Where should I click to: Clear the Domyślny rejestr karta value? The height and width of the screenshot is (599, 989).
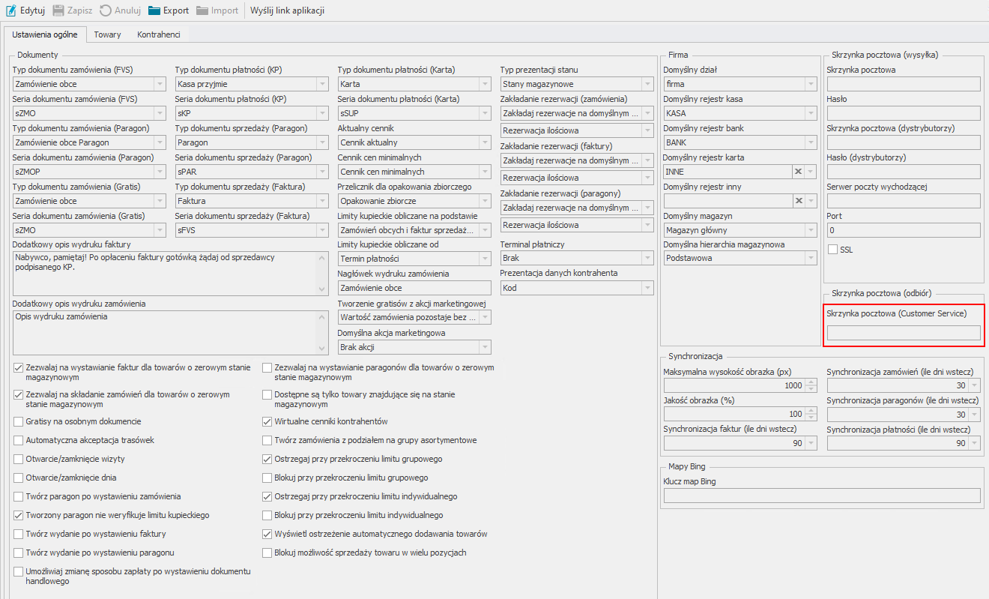coord(798,172)
